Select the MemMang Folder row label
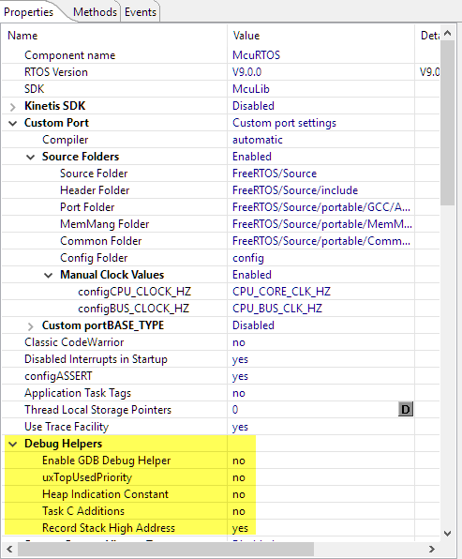 click(x=104, y=224)
